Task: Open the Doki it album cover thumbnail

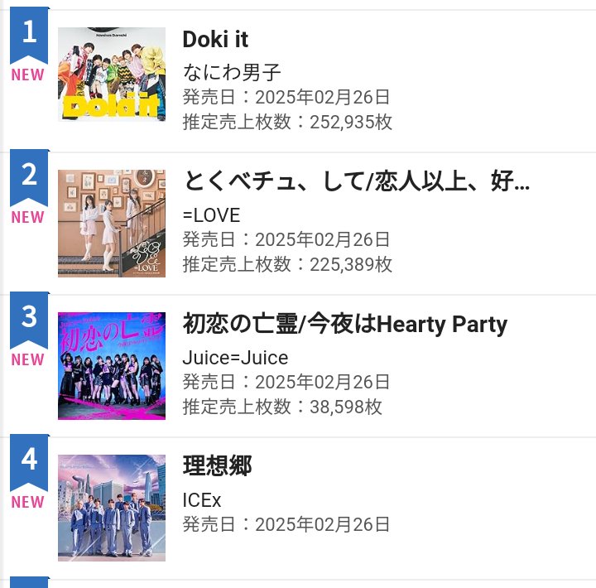Action: pyautogui.click(x=112, y=75)
